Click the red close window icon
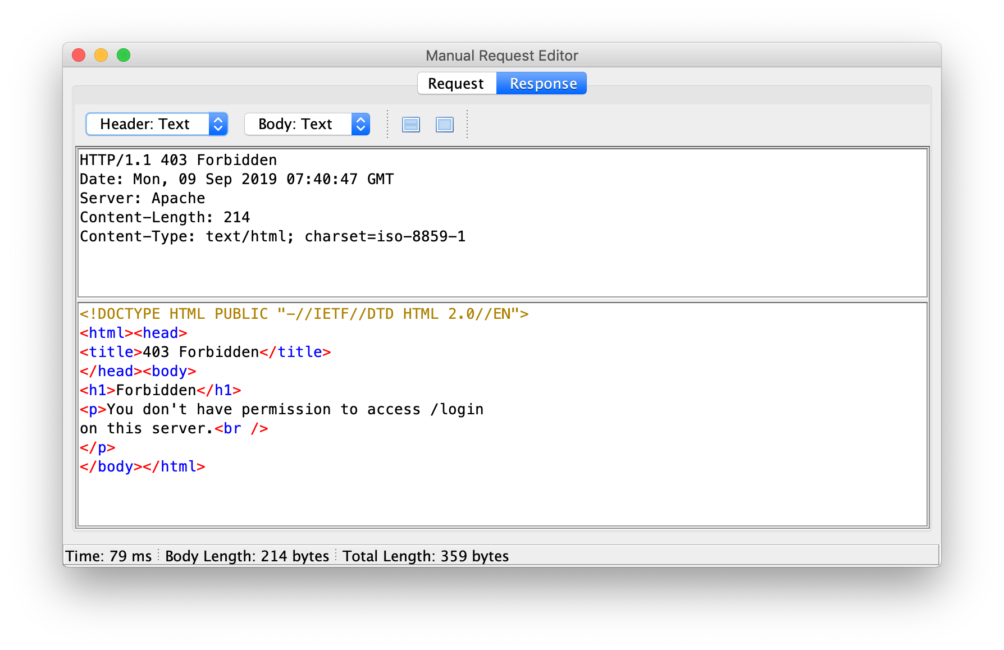1004x650 pixels. pyautogui.click(x=79, y=55)
